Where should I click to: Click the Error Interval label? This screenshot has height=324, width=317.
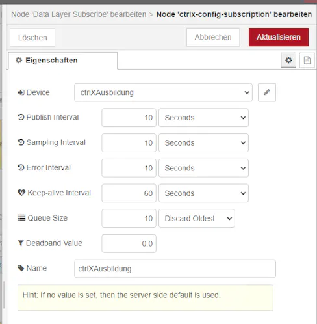point(49,168)
